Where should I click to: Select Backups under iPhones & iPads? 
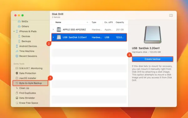coord(26,41)
